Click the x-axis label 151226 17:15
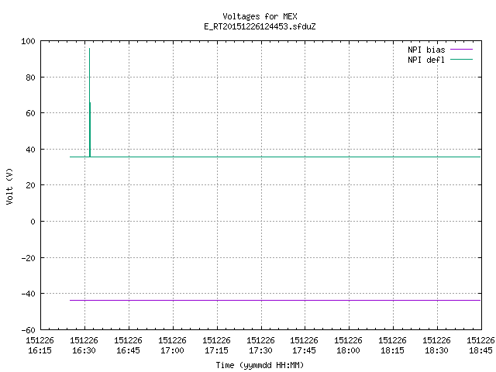 [216, 346]
